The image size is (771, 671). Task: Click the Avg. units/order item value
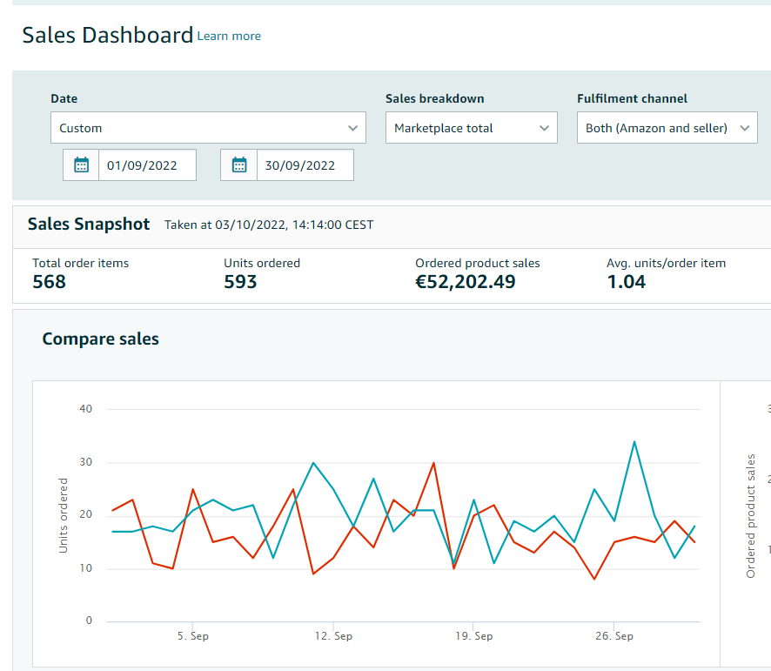(x=626, y=282)
